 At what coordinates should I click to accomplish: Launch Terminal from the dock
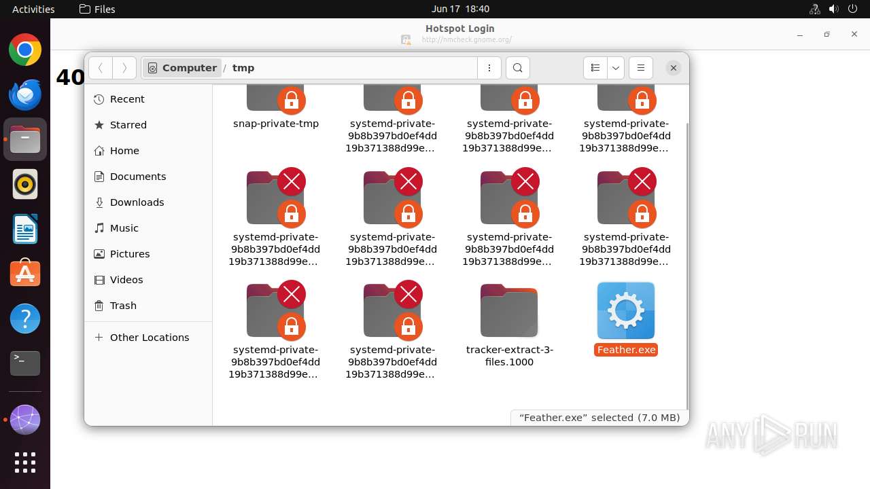click(x=25, y=363)
